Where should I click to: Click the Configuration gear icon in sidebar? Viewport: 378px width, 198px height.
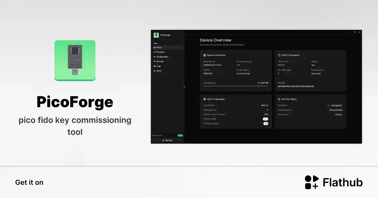point(155,57)
